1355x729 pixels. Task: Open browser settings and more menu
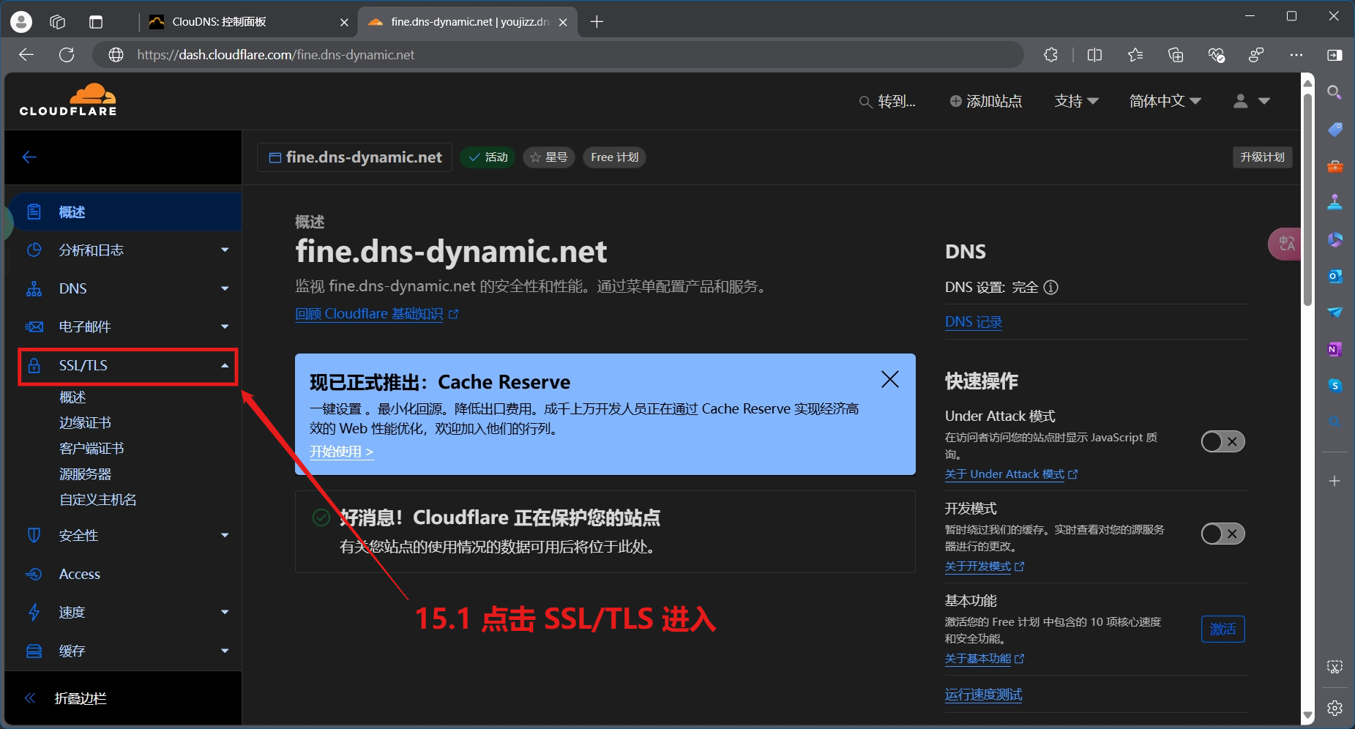pos(1296,55)
